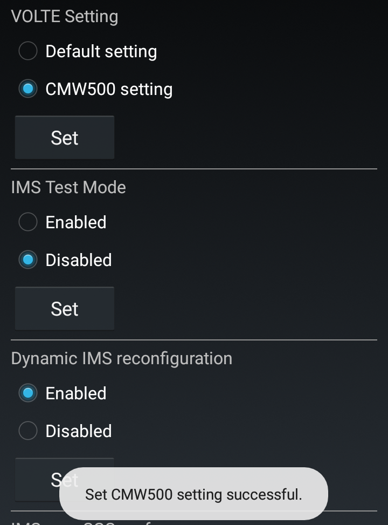Image resolution: width=388 pixels, height=525 pixels.
Task: Tap the 'Set CMW500 setting successful' toast
Action: (193, 494)
